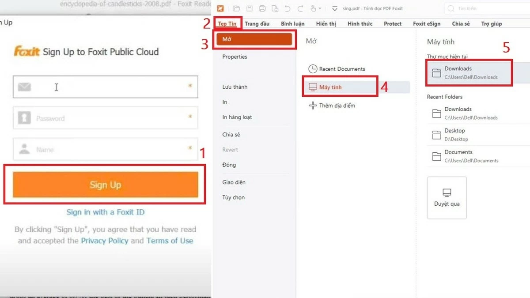Select the Undo icon in the toolbar

pyautogui.click(x=288, y=8)
